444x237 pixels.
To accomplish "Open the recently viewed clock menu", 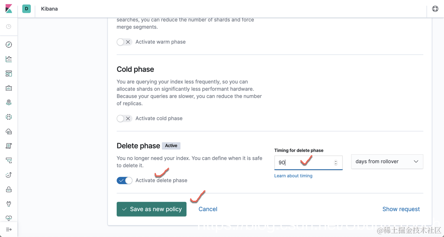I will (x=9, y=27).
